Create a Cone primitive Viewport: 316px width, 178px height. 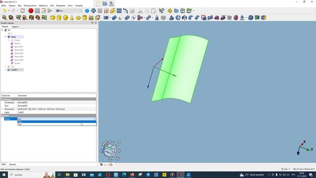click(x=72, y=18)
